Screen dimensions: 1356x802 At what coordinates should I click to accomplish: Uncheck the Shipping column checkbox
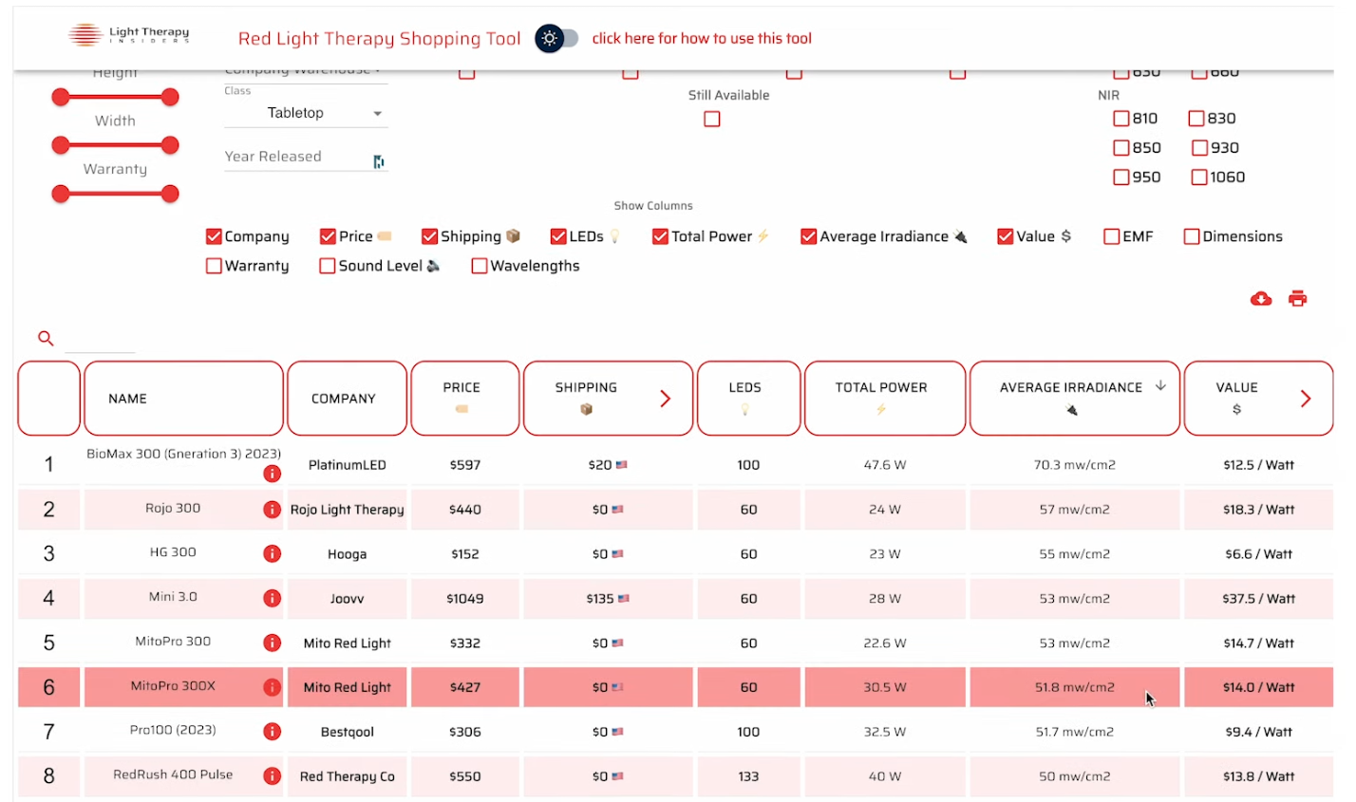click(x=429, y=236)
